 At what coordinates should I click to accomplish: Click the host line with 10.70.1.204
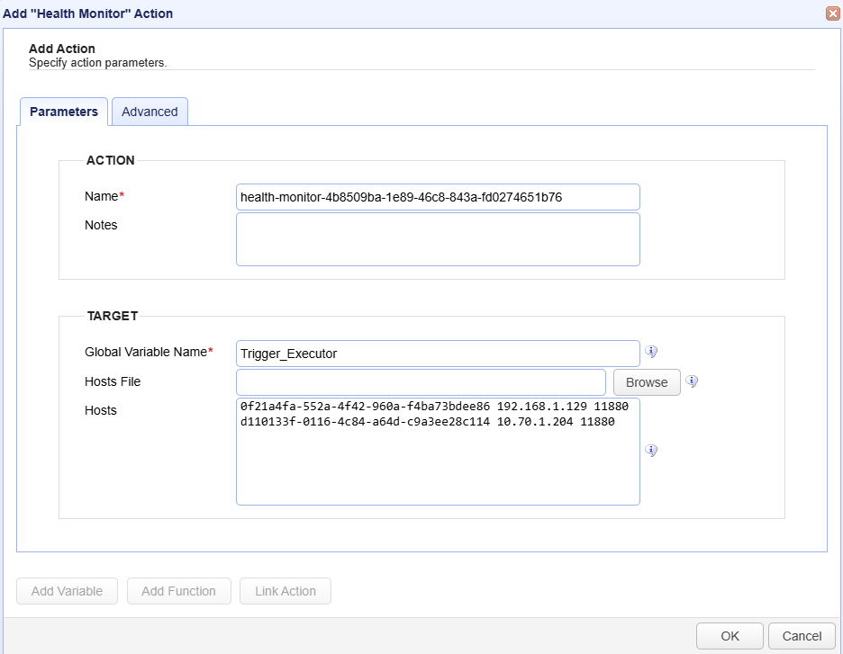(427, 421)
